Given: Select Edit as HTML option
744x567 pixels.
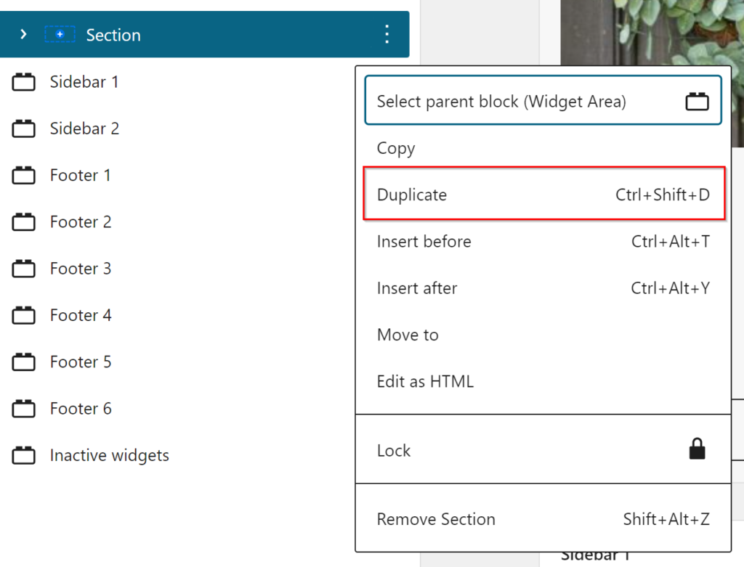Looking at the screenshot, I should click(x=425, y=381).
